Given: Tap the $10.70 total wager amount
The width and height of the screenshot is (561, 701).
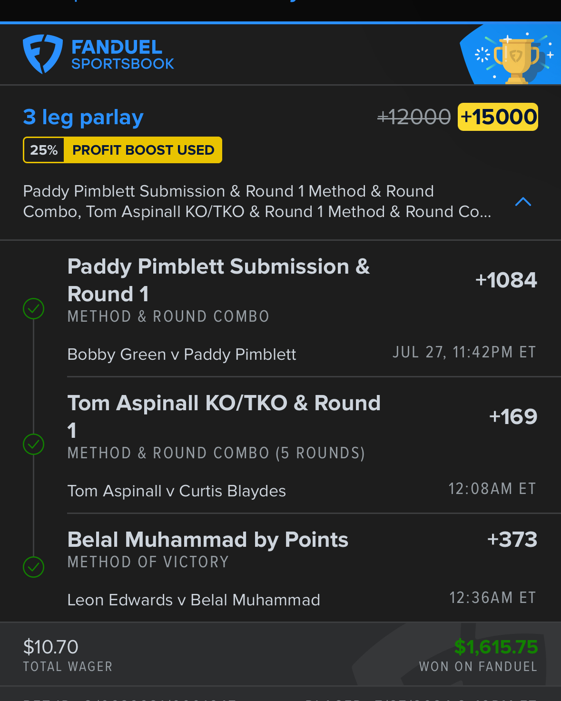Looking at the screenshot, I should 50,647.
